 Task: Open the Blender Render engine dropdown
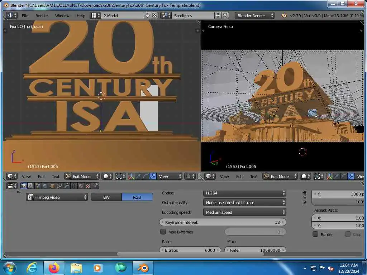pos(255,15)
